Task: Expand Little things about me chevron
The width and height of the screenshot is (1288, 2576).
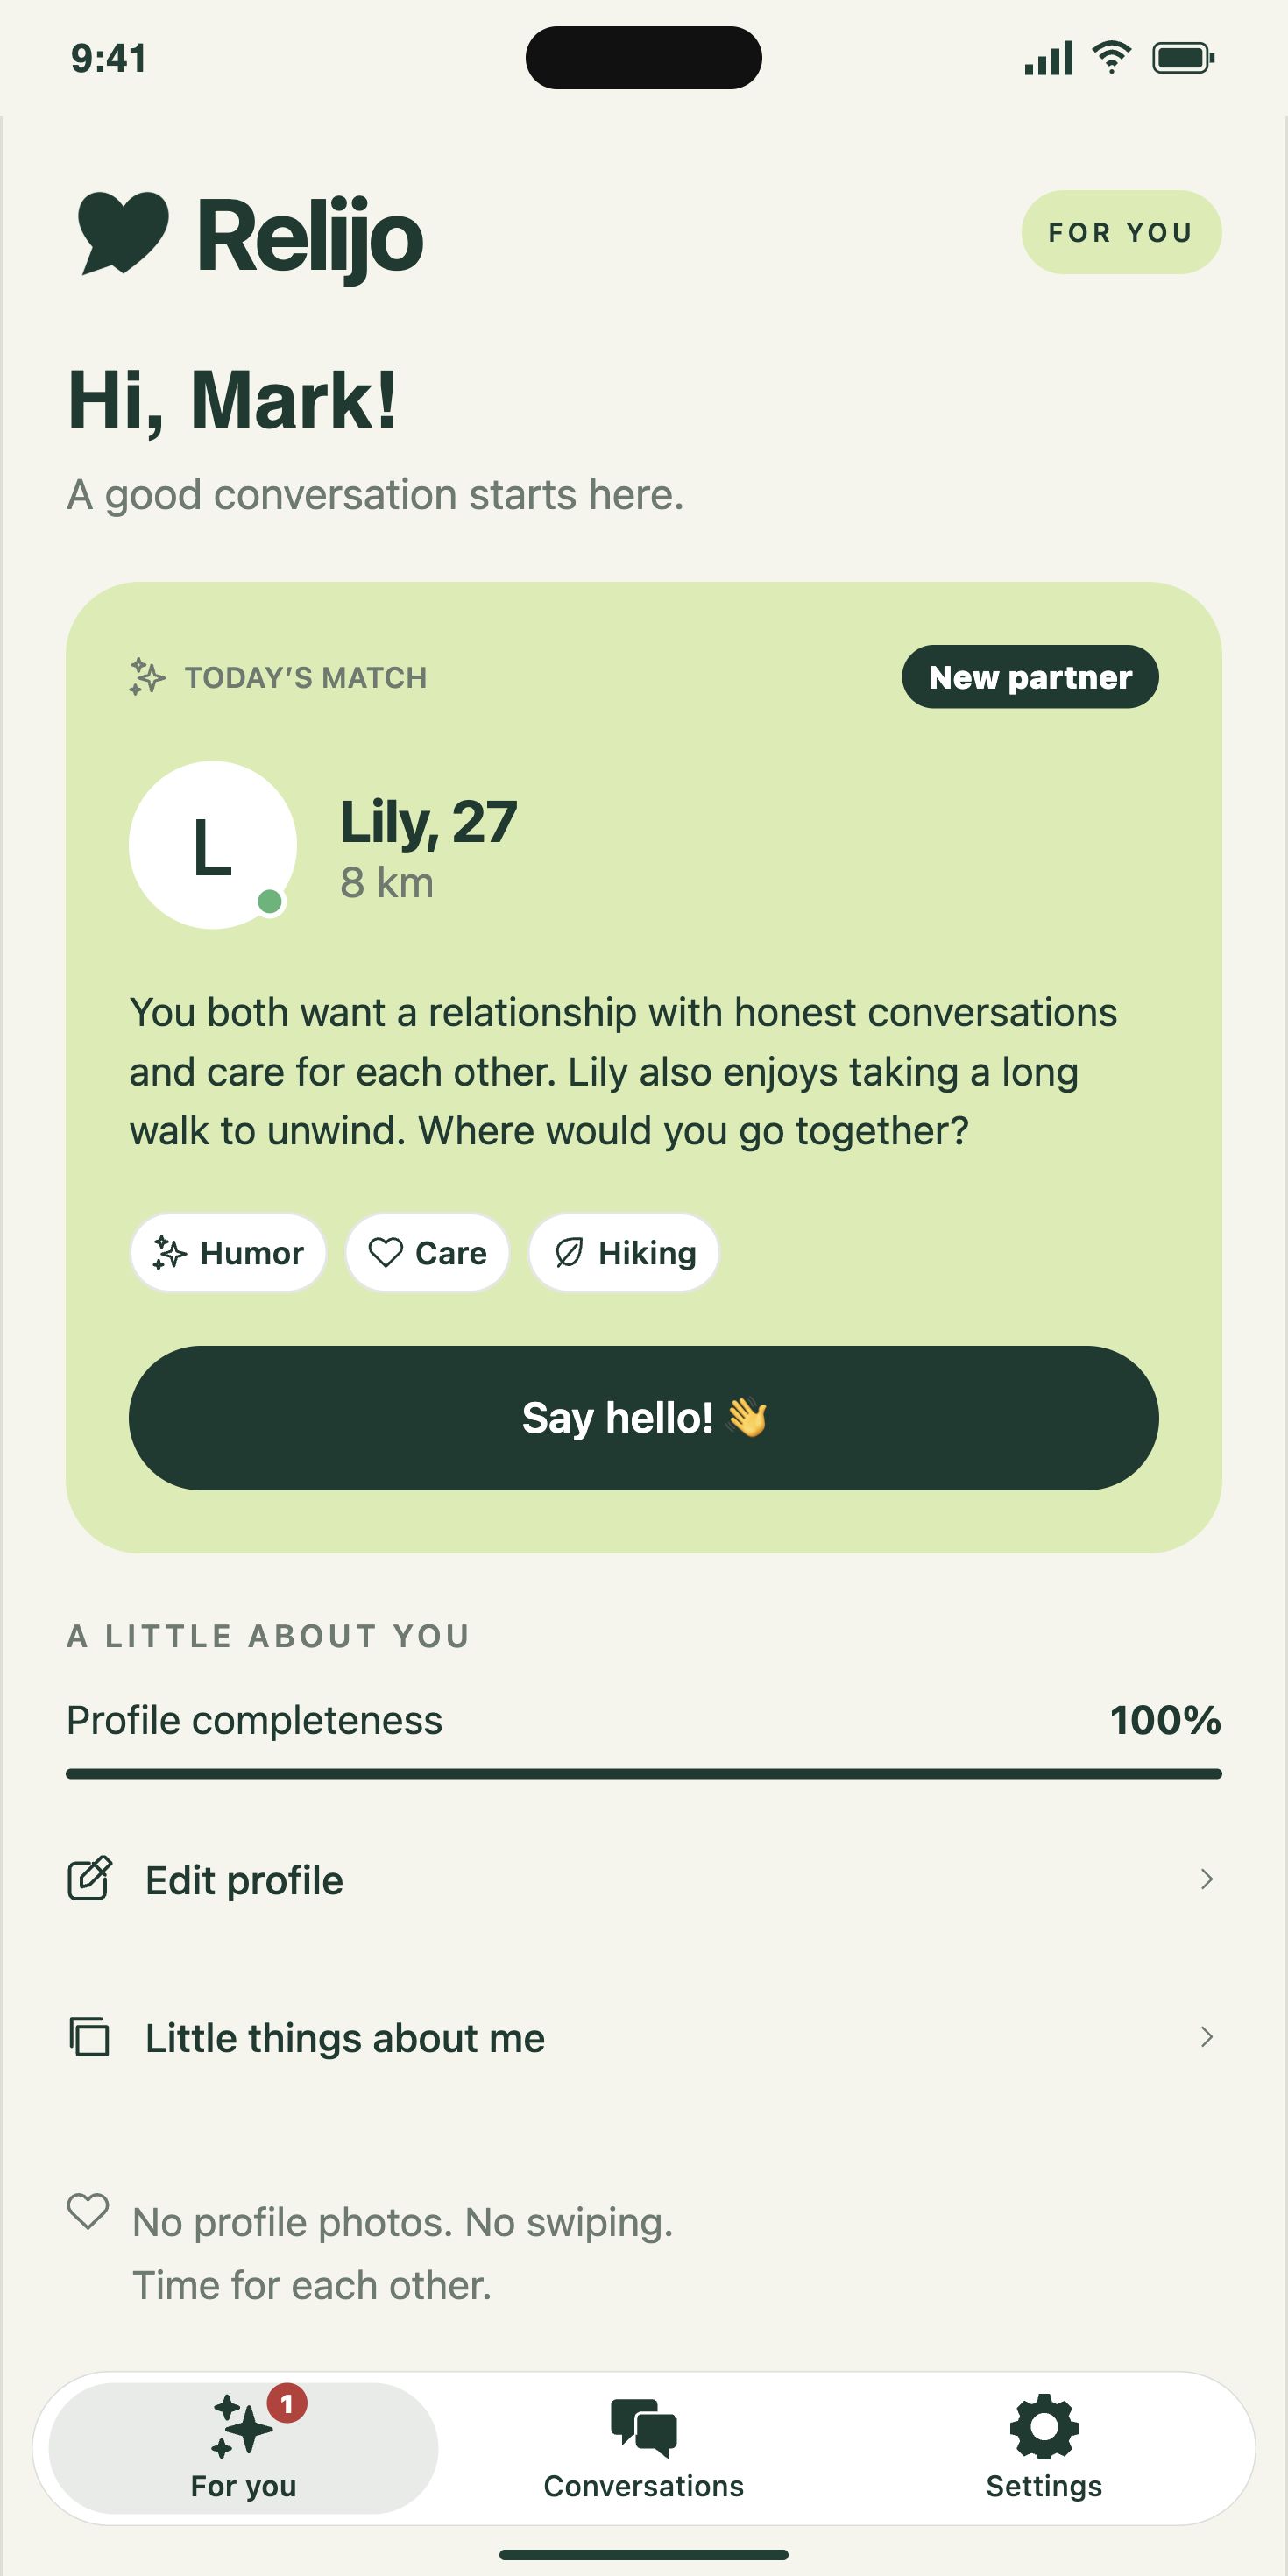Action: (x=1206, y=2037)
